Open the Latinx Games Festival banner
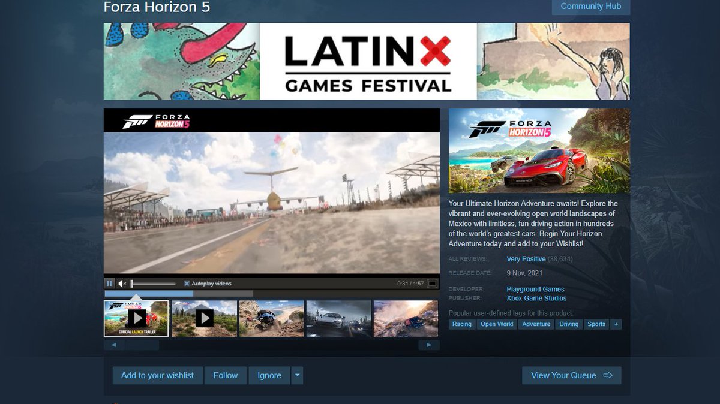720x404 pixels. (x=367, y=61)
